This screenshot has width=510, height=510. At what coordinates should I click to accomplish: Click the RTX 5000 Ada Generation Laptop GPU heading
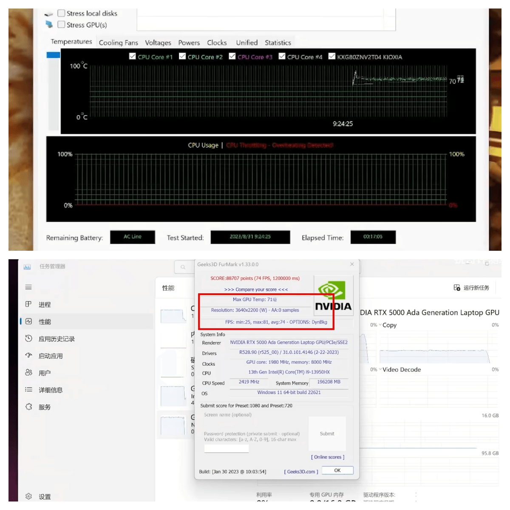[430, 312]
